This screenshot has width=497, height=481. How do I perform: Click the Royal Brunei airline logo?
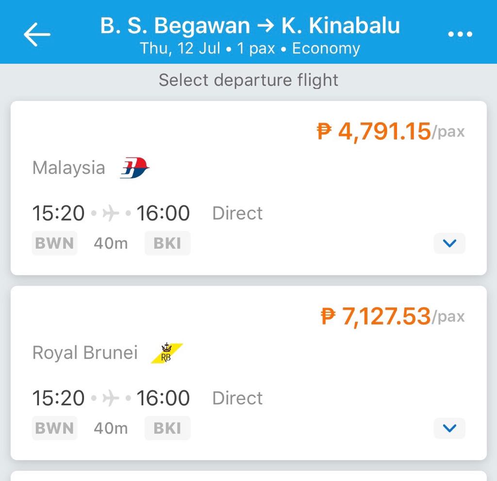click(x=166, y=353)
